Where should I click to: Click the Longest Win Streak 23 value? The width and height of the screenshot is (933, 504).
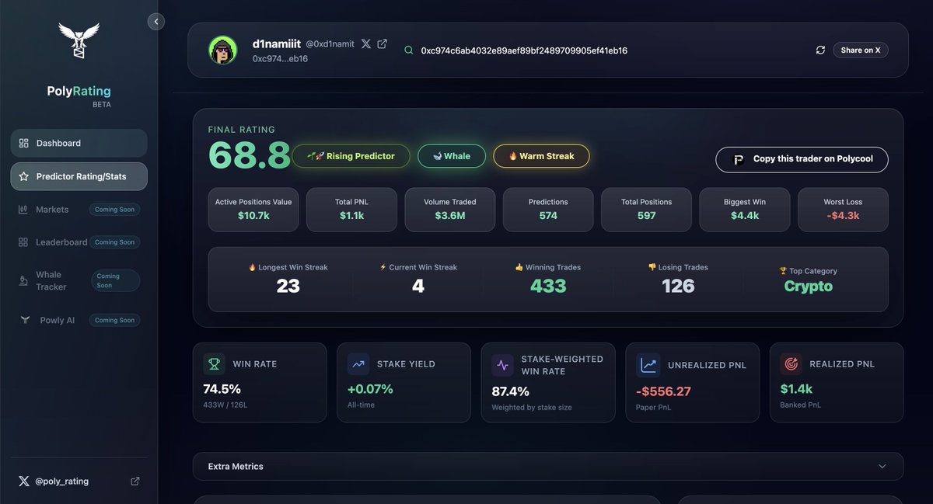click(x=288, y=286)
